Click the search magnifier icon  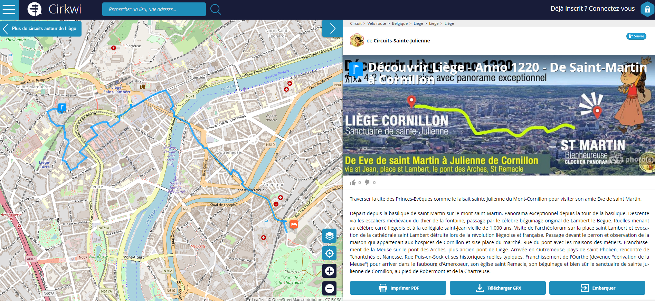click(216, 9)
